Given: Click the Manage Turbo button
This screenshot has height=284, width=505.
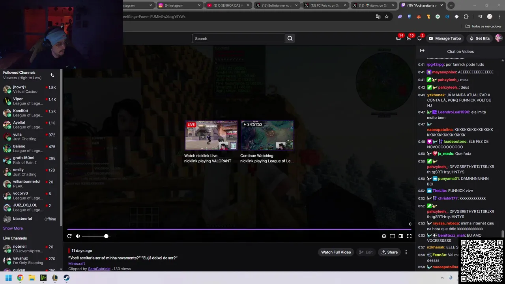Looking at the screenshot, I should [x=445, y=38].
